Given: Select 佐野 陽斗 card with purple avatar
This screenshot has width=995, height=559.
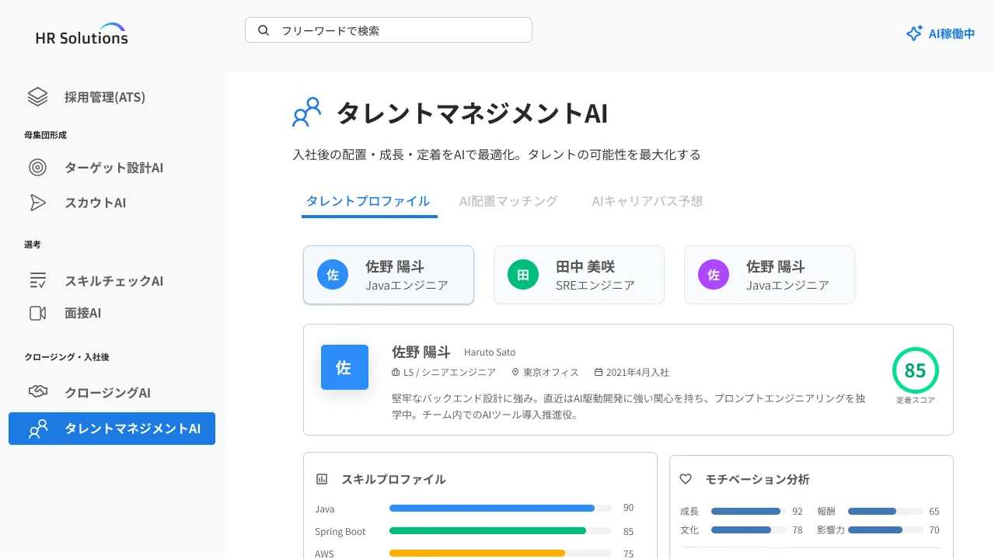Looking at the screenshot, I should point(770,275).
